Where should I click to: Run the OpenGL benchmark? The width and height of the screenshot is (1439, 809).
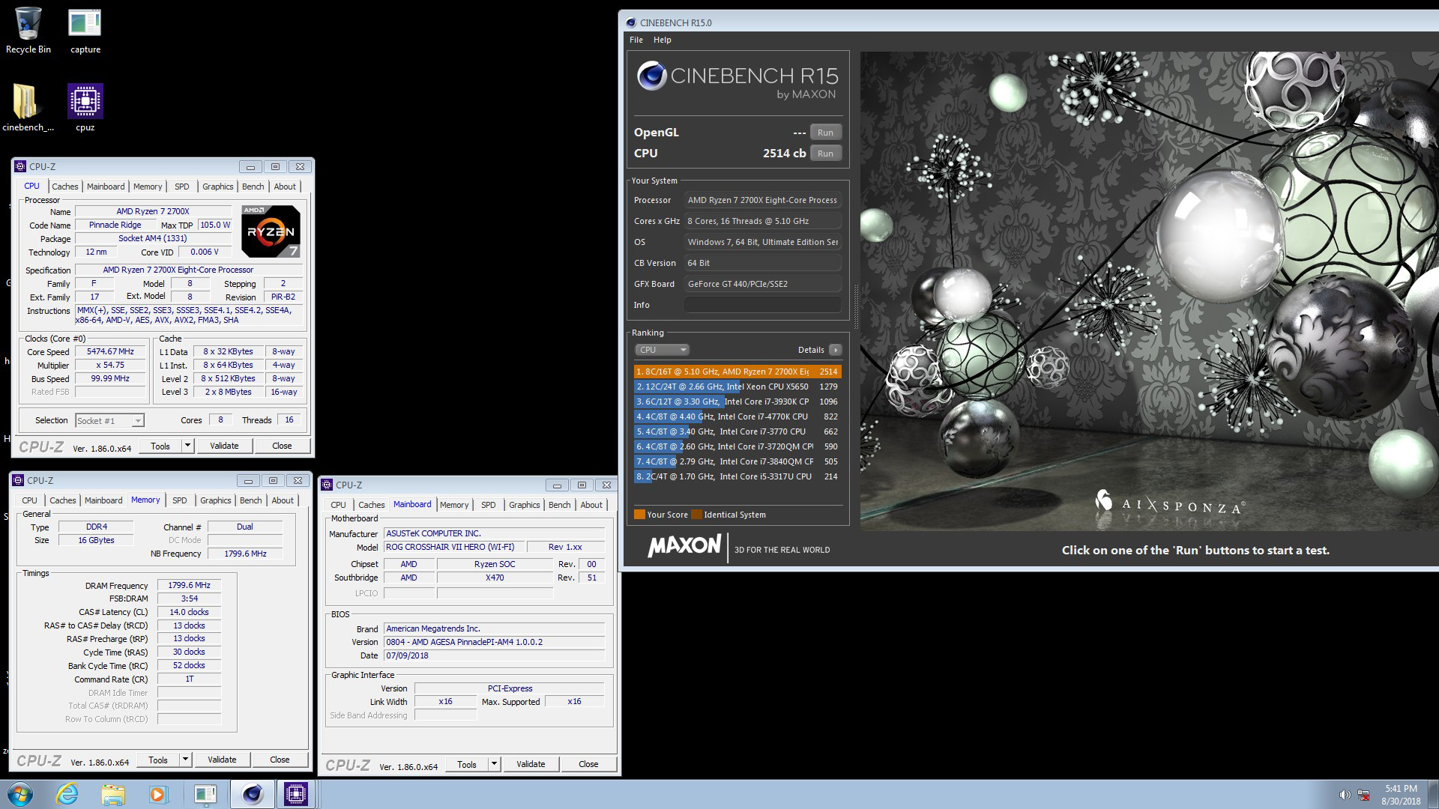825,133
